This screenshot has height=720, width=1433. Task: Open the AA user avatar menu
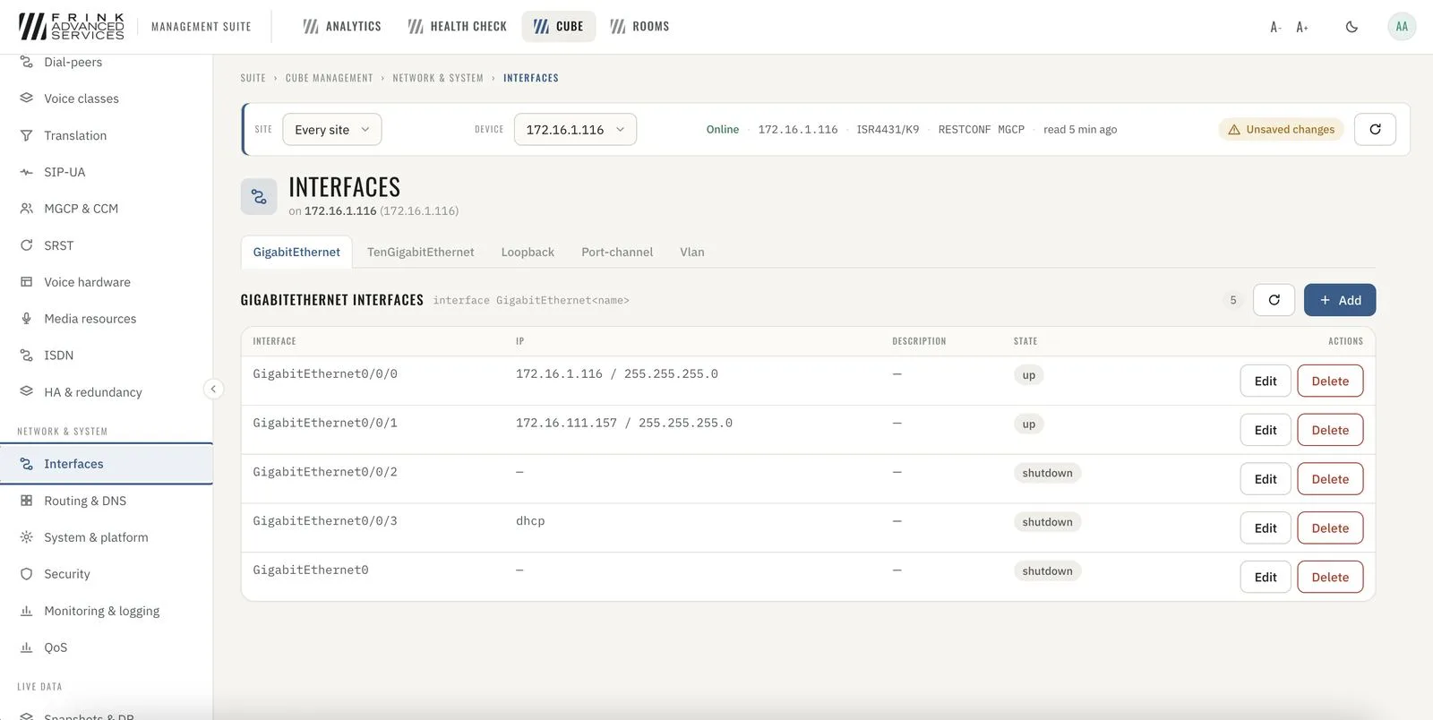click(1402, 27)
